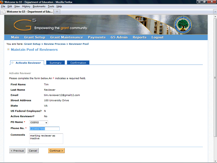
Task: Click the Last Name value Reviewer
Action: coord(50,90)
